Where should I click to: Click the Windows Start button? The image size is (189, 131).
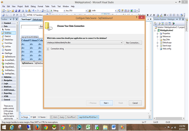(4, 127)
